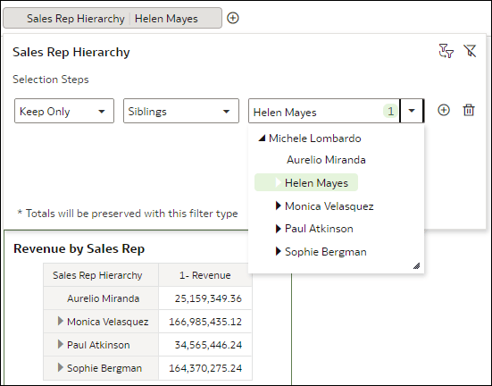Click the Helen Mayes selection input field
Viewport: 492px width, 386px height.
(324, 111)
